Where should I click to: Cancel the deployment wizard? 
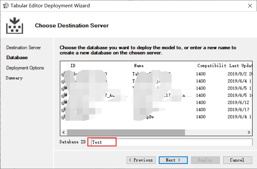(237, 160)
